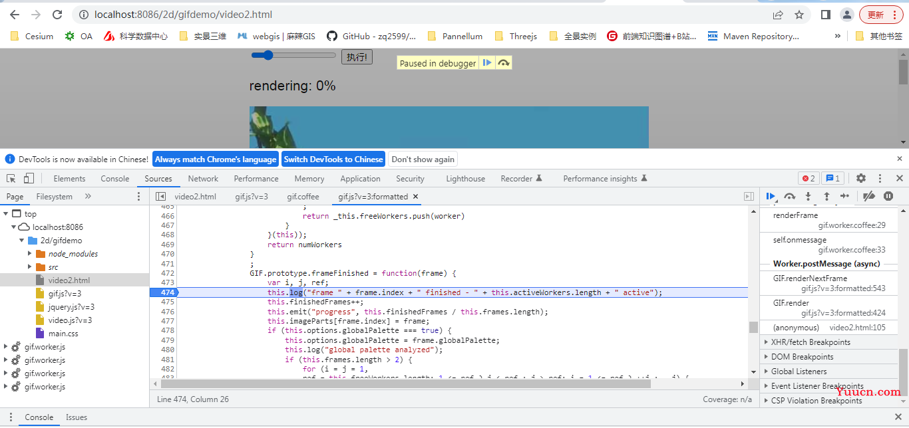909x428 pixels.
Task: Reload the browser page
Action: pyautogui.click(x=57, y=15)
